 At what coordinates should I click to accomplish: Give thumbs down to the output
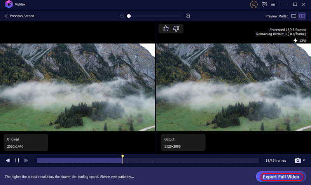pos(176,28)
